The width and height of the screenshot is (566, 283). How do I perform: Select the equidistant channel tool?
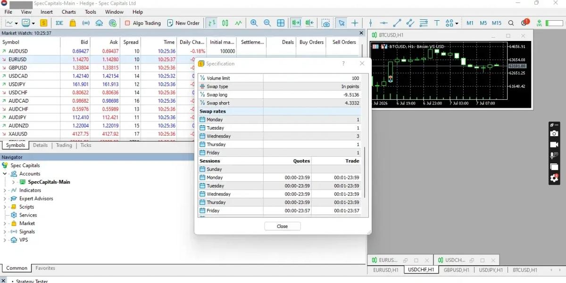point(410,23)
